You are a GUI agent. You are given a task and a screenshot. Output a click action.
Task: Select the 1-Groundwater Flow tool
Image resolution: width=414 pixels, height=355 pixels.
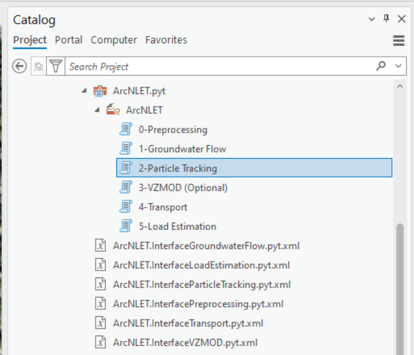(x=182, y=149)
